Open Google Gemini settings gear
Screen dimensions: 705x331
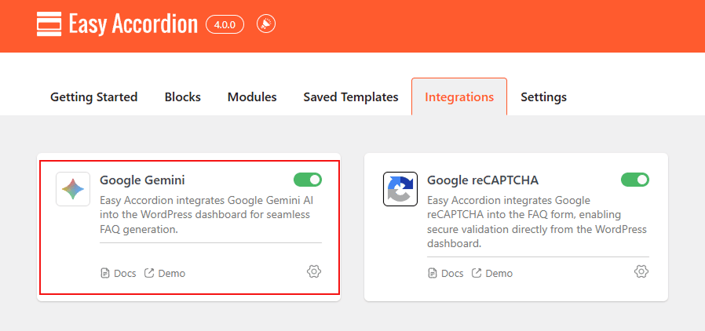tap(314, 271)
